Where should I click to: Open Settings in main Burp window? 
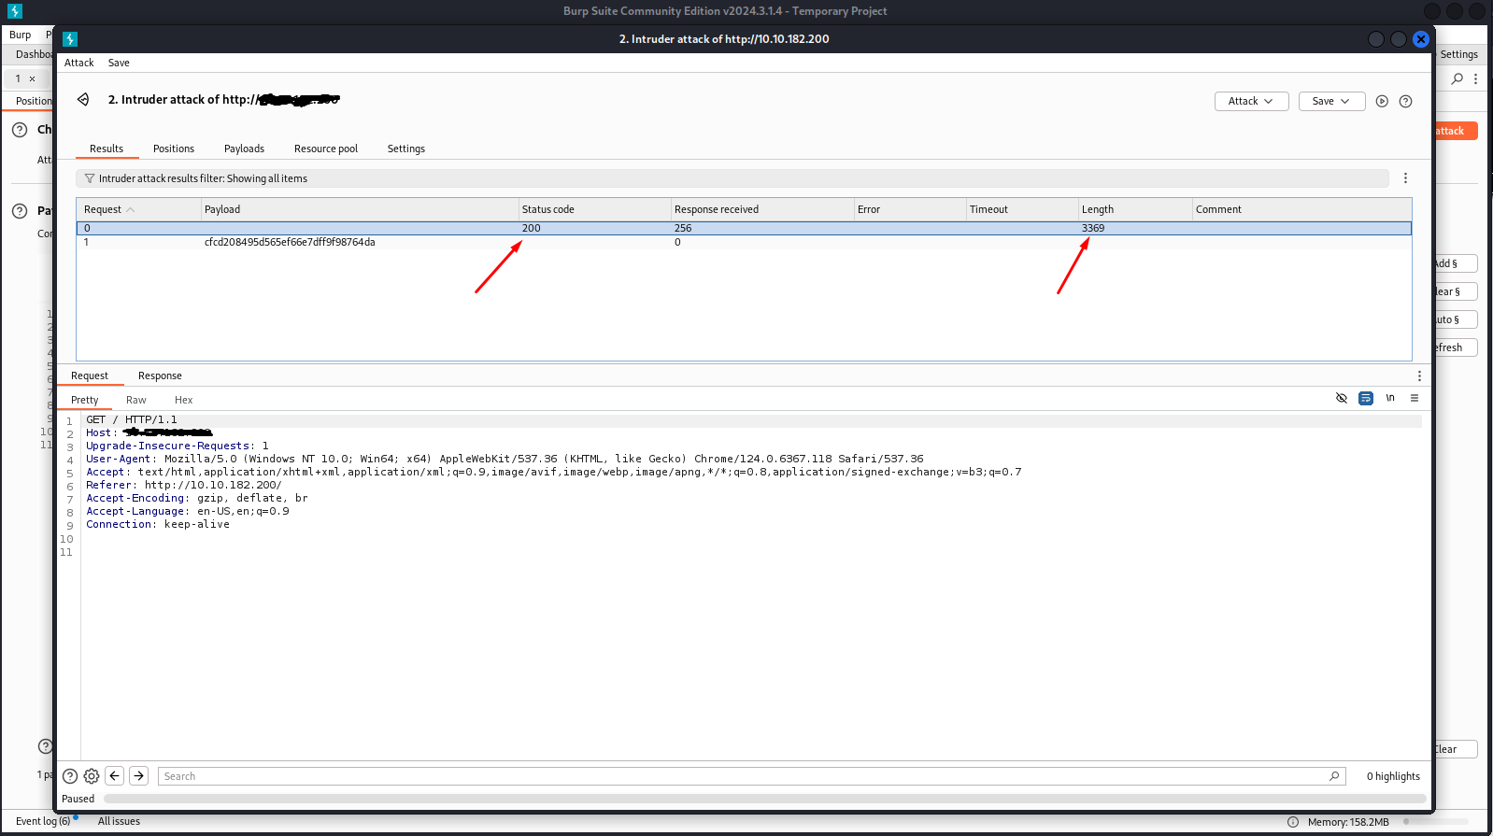coord(1458,54)
